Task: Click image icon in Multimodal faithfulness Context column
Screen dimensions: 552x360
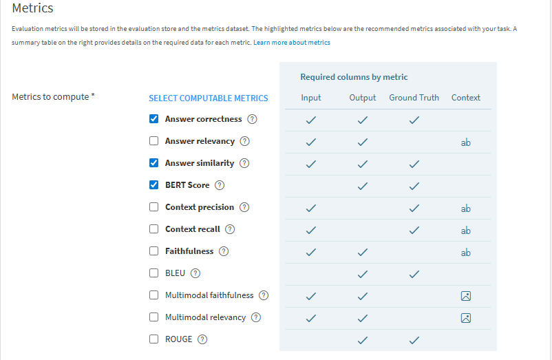Action: point(466,296)
